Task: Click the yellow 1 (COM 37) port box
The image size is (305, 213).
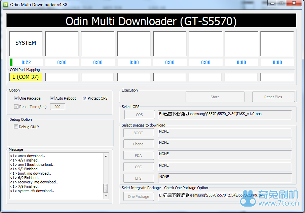Action: tap(26, 77)
